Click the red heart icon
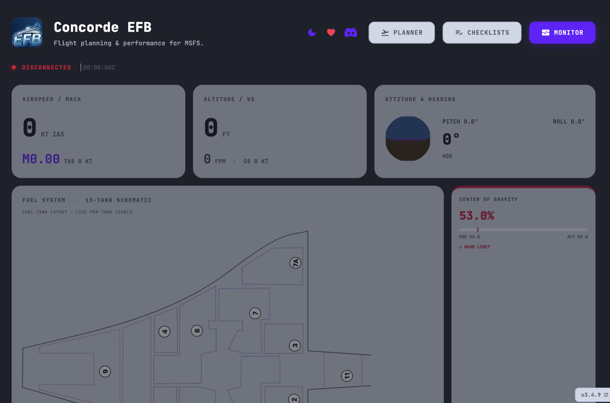 (x=331, y=33)
